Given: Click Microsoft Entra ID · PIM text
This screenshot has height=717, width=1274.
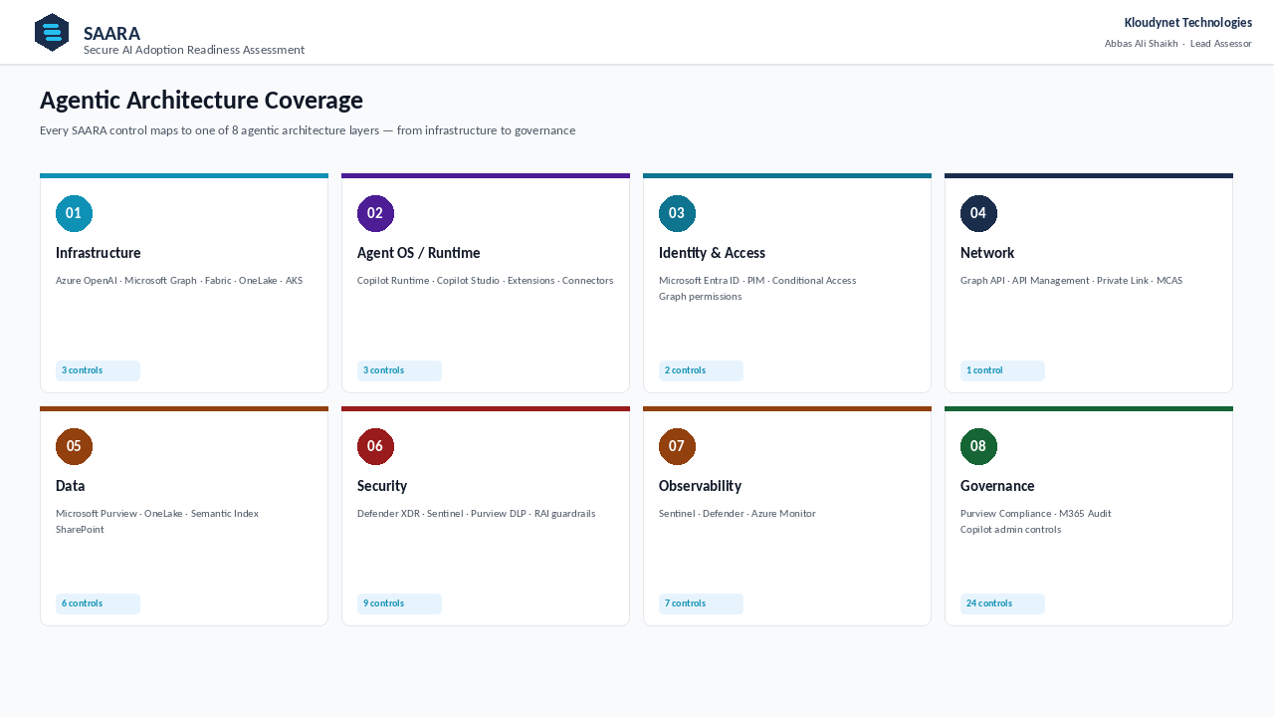Looking at the screenshot, I should coord(757,281).
